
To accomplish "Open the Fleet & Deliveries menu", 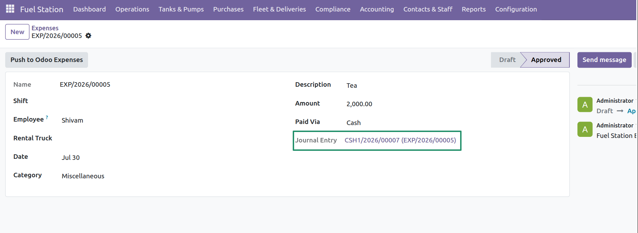I will tap(279, 9).
